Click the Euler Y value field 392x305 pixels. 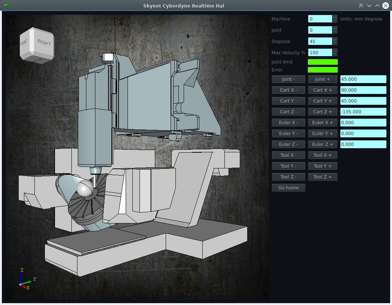363,133
